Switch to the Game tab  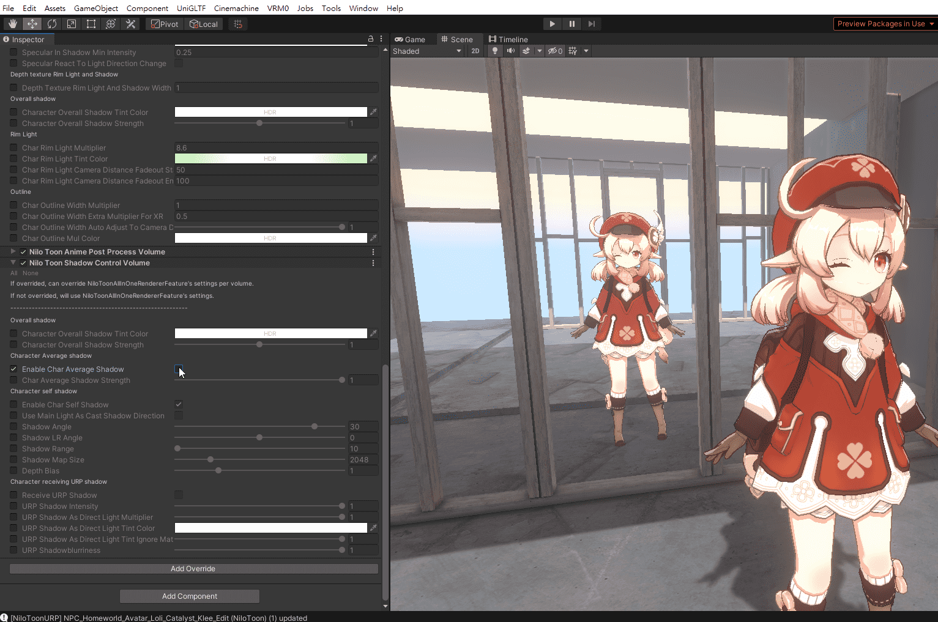410,39
